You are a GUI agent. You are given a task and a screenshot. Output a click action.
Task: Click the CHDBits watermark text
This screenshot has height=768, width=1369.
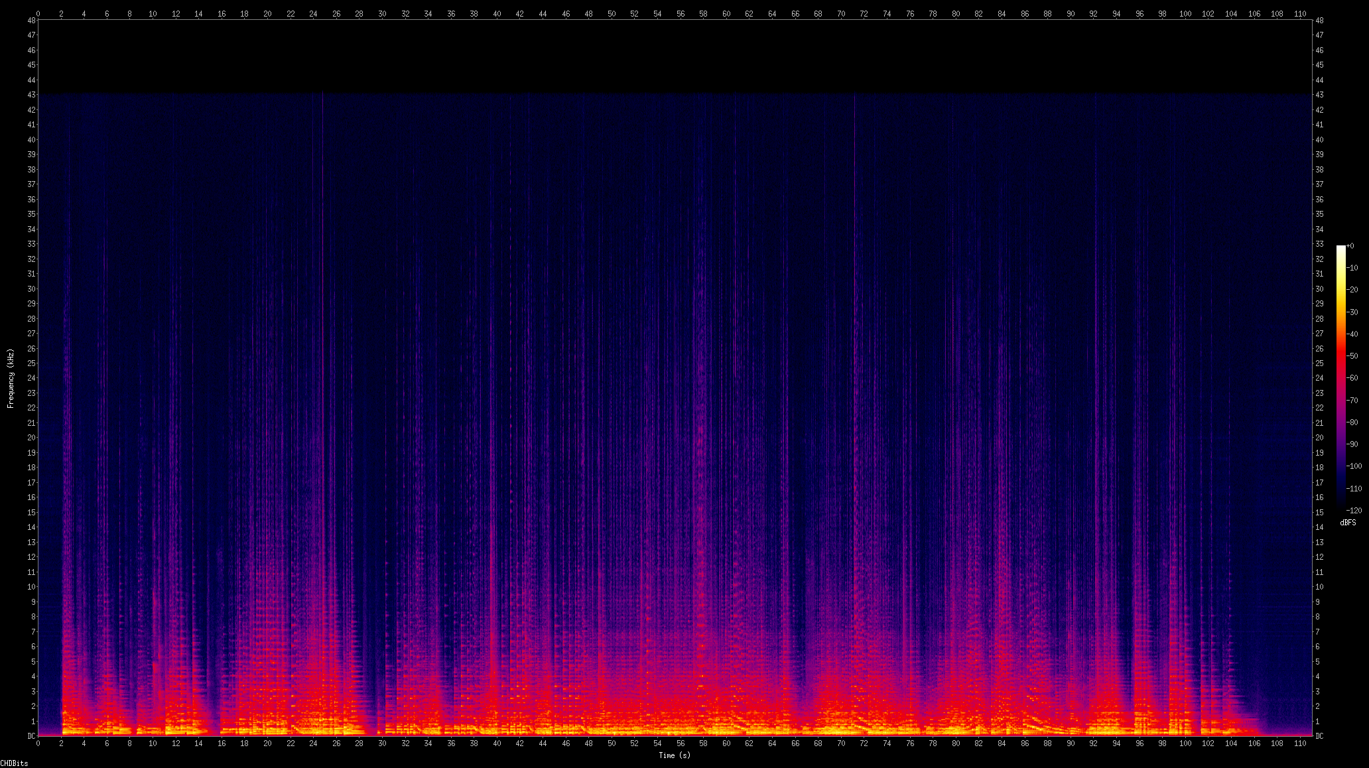click(x=14, y=763)
